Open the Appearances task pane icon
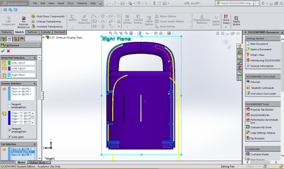The width and height of the screenshot is (284, 169). 239,67
